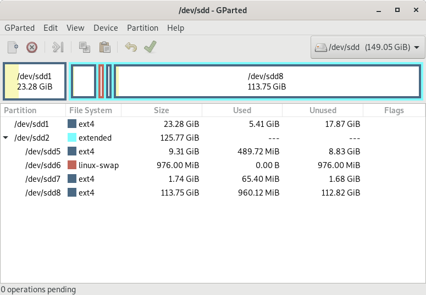Click the Copy partition toolbar icon
Viewport: 426px width, 295px height.
tap(85, 47)
